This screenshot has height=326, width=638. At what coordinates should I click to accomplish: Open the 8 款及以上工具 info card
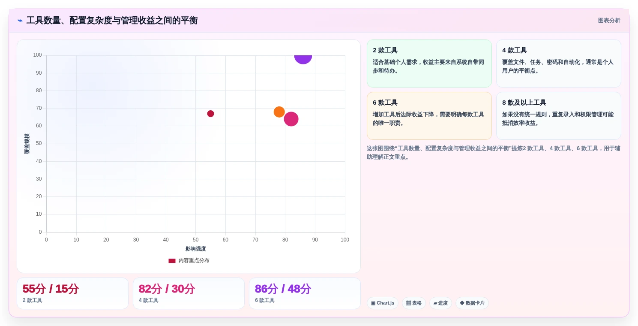pos(559,116)
